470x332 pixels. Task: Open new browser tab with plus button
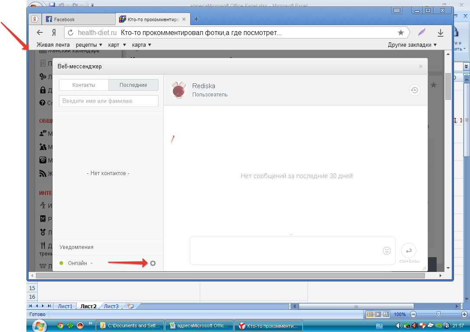click(x=196, y=19)
